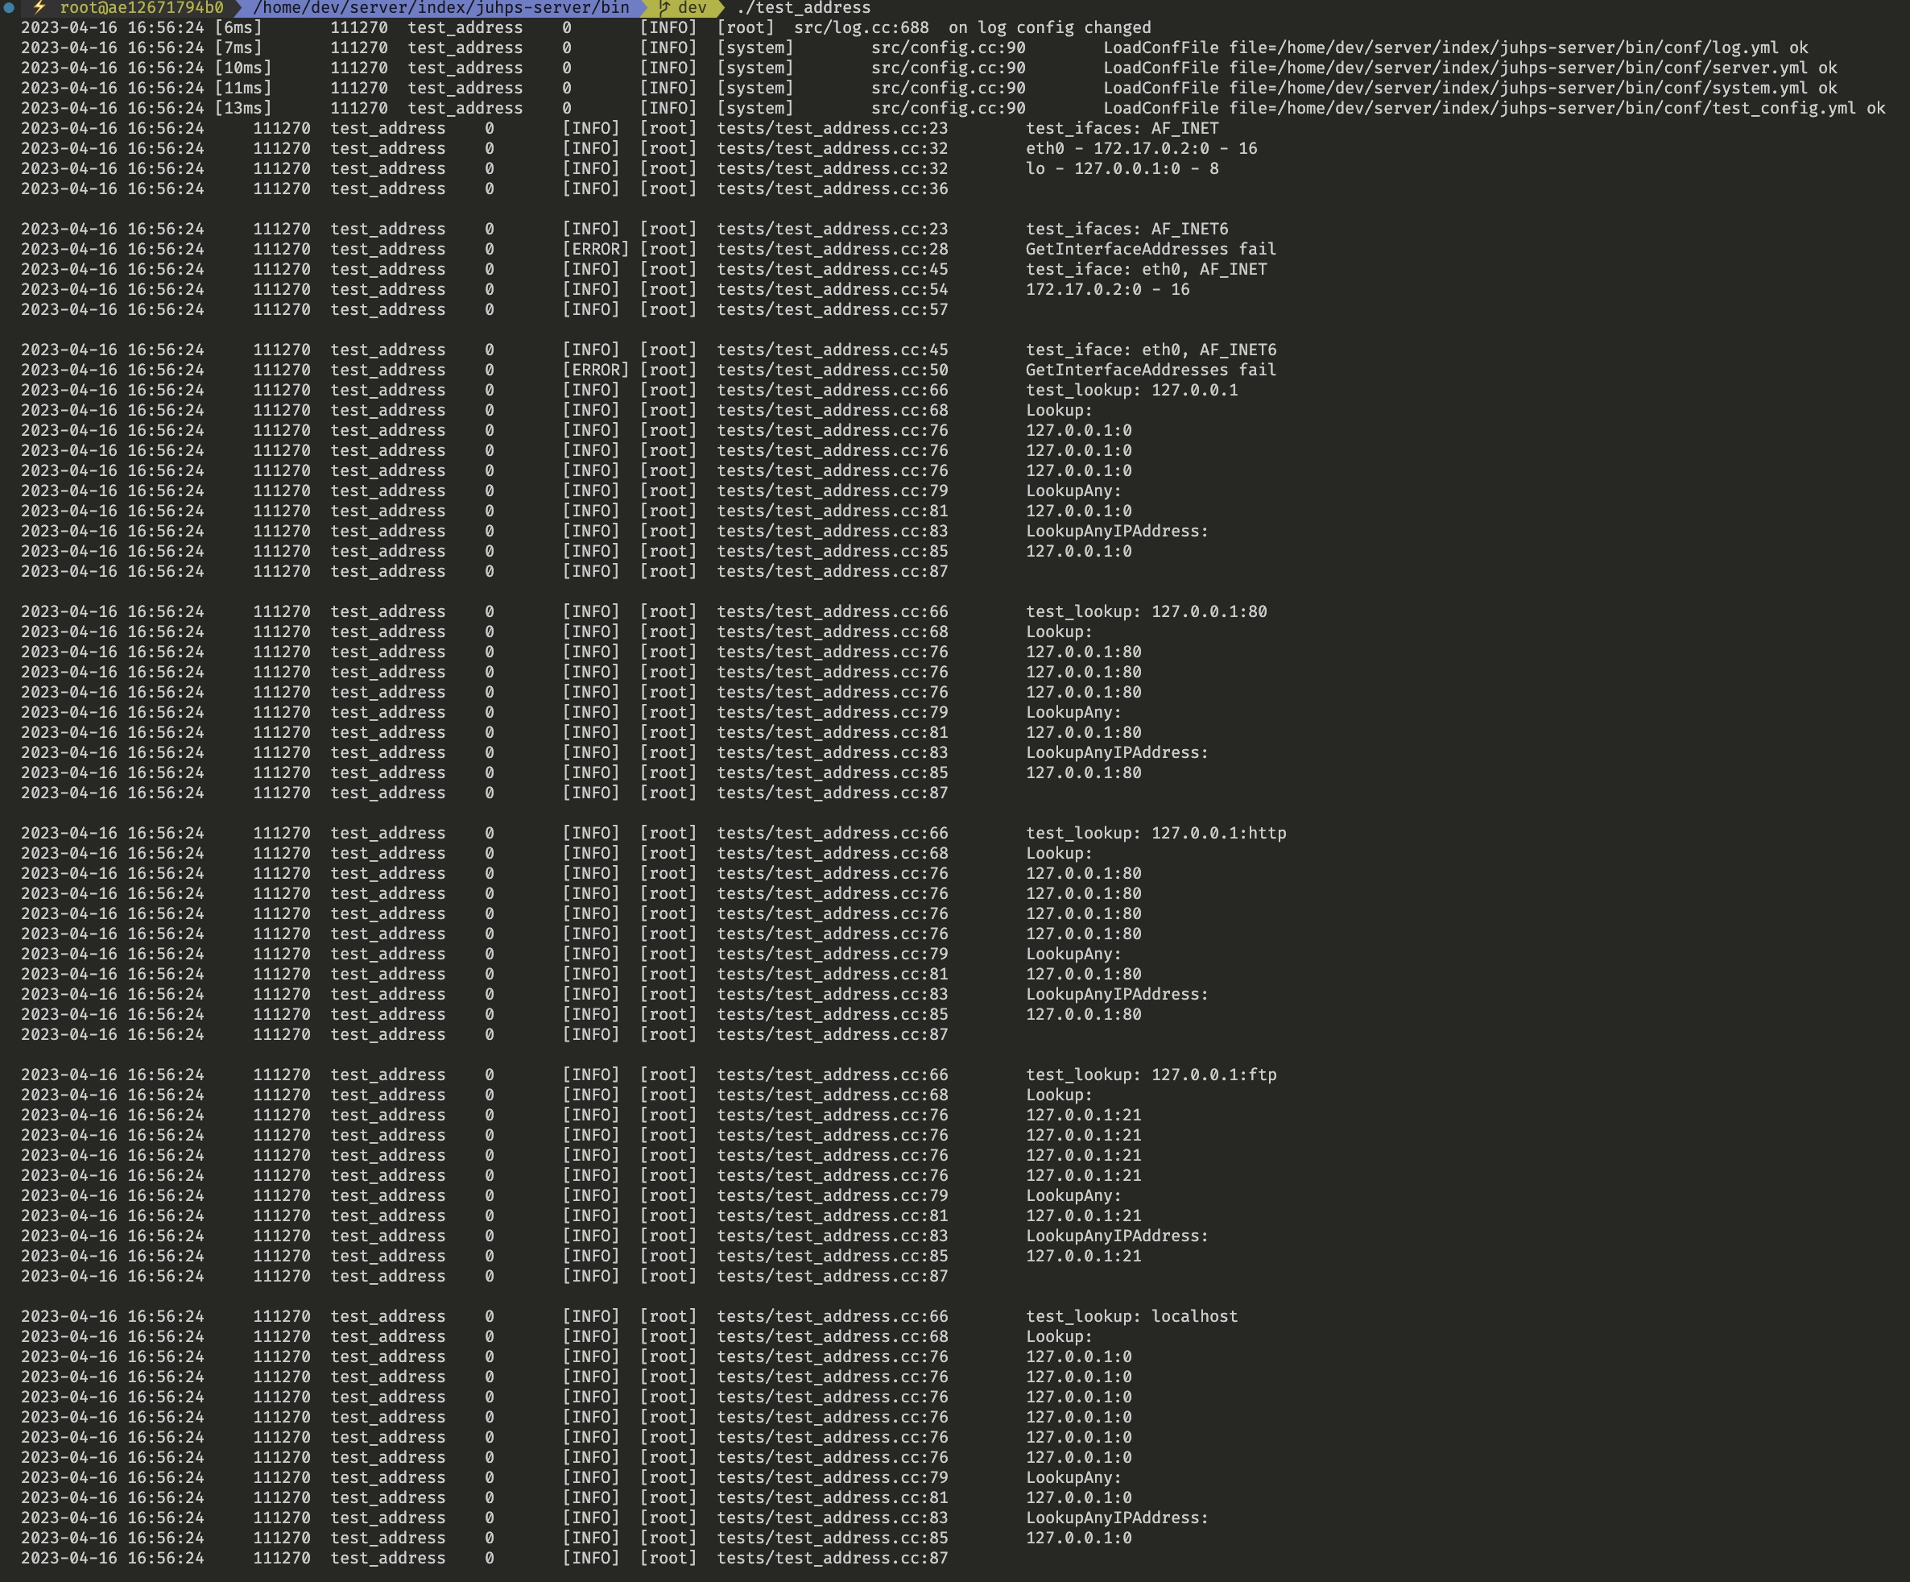1910x1582 pixels.
Task: Click the tests/test_address.cc:32 reference on the lo row
Action: point(833,168)
